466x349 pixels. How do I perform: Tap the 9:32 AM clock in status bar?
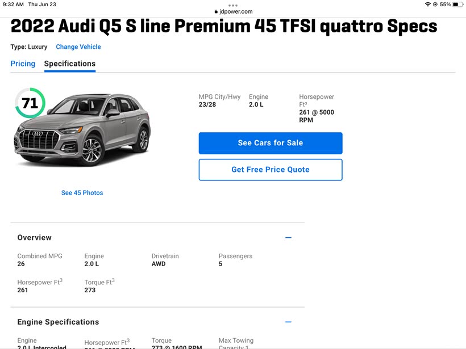(x=13, y=5)
